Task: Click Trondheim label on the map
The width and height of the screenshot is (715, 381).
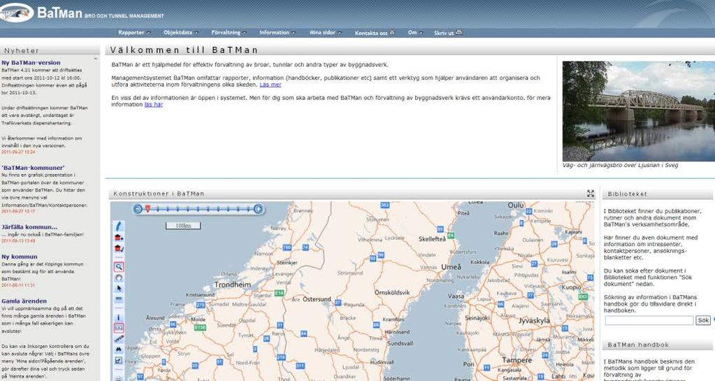Action: click(x=233, y=285)
